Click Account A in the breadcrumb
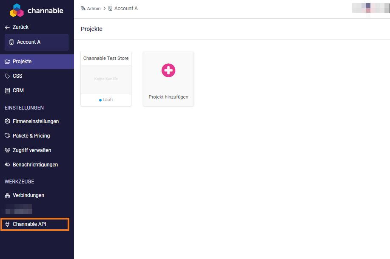 point(126,8)
